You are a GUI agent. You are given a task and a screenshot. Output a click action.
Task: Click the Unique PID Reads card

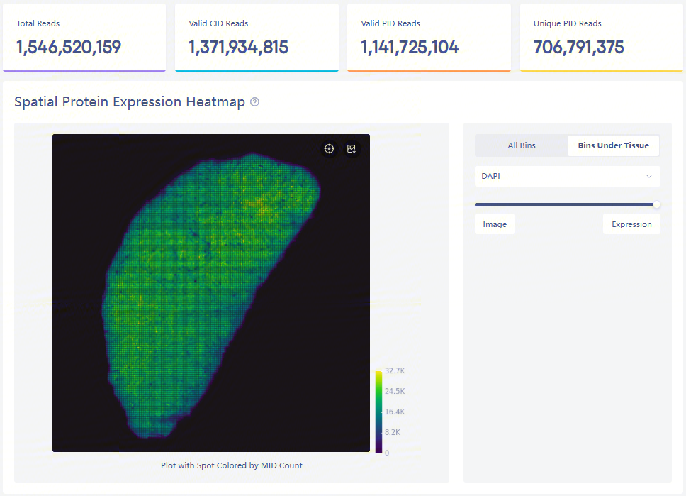[x=602, y=37]
